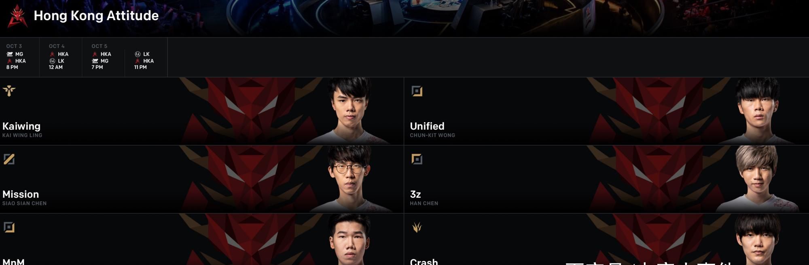Open the LK vs HKA 11 PM match
Image resolution: width=809 pixels, height=265 pixels.
pyautogui.click(x=146, y=57)
